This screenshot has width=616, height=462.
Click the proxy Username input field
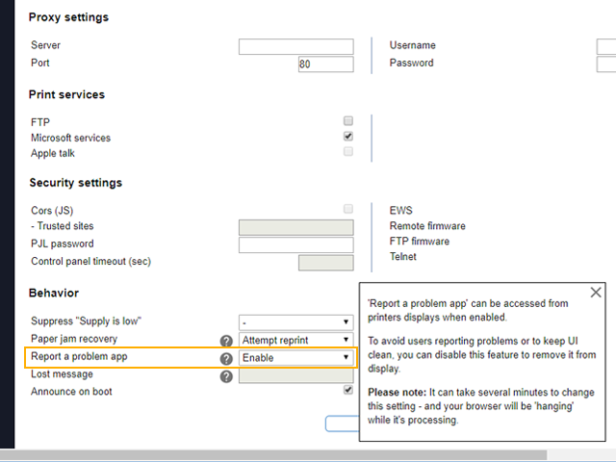click(606, 46)
